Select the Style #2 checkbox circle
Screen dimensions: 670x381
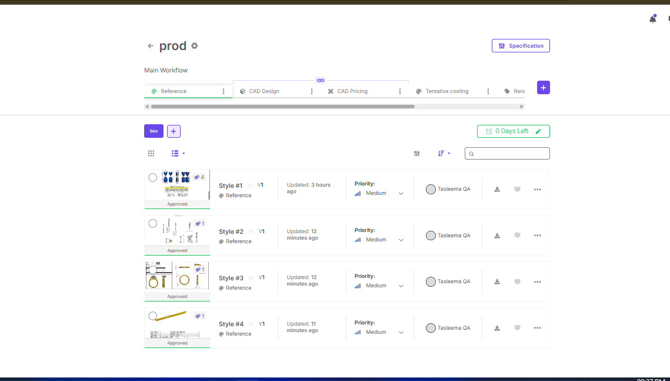(153, 223)
